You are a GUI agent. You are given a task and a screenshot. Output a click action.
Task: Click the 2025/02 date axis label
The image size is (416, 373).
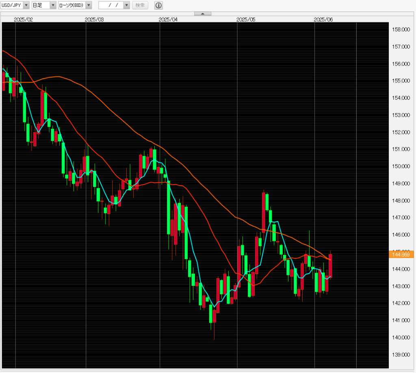(23, 19)
